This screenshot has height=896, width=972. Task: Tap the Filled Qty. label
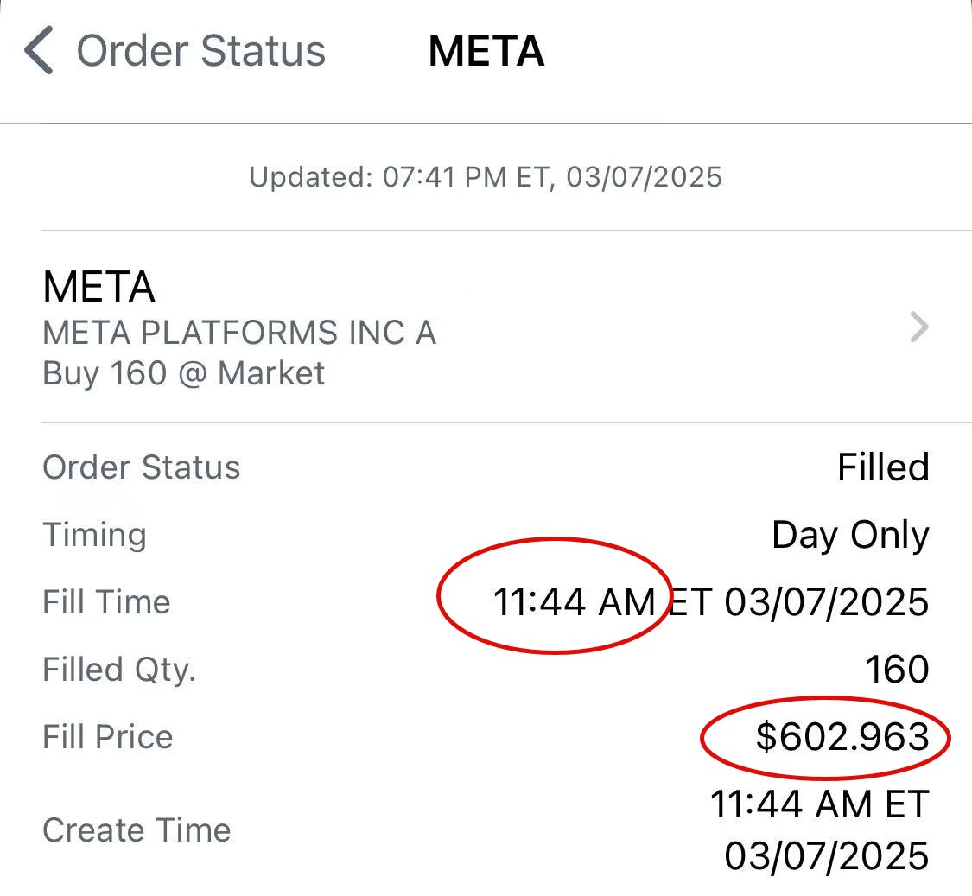click(119, 670)
